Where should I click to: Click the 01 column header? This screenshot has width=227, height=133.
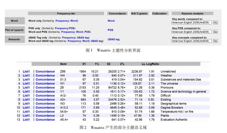tap(84, 64)
